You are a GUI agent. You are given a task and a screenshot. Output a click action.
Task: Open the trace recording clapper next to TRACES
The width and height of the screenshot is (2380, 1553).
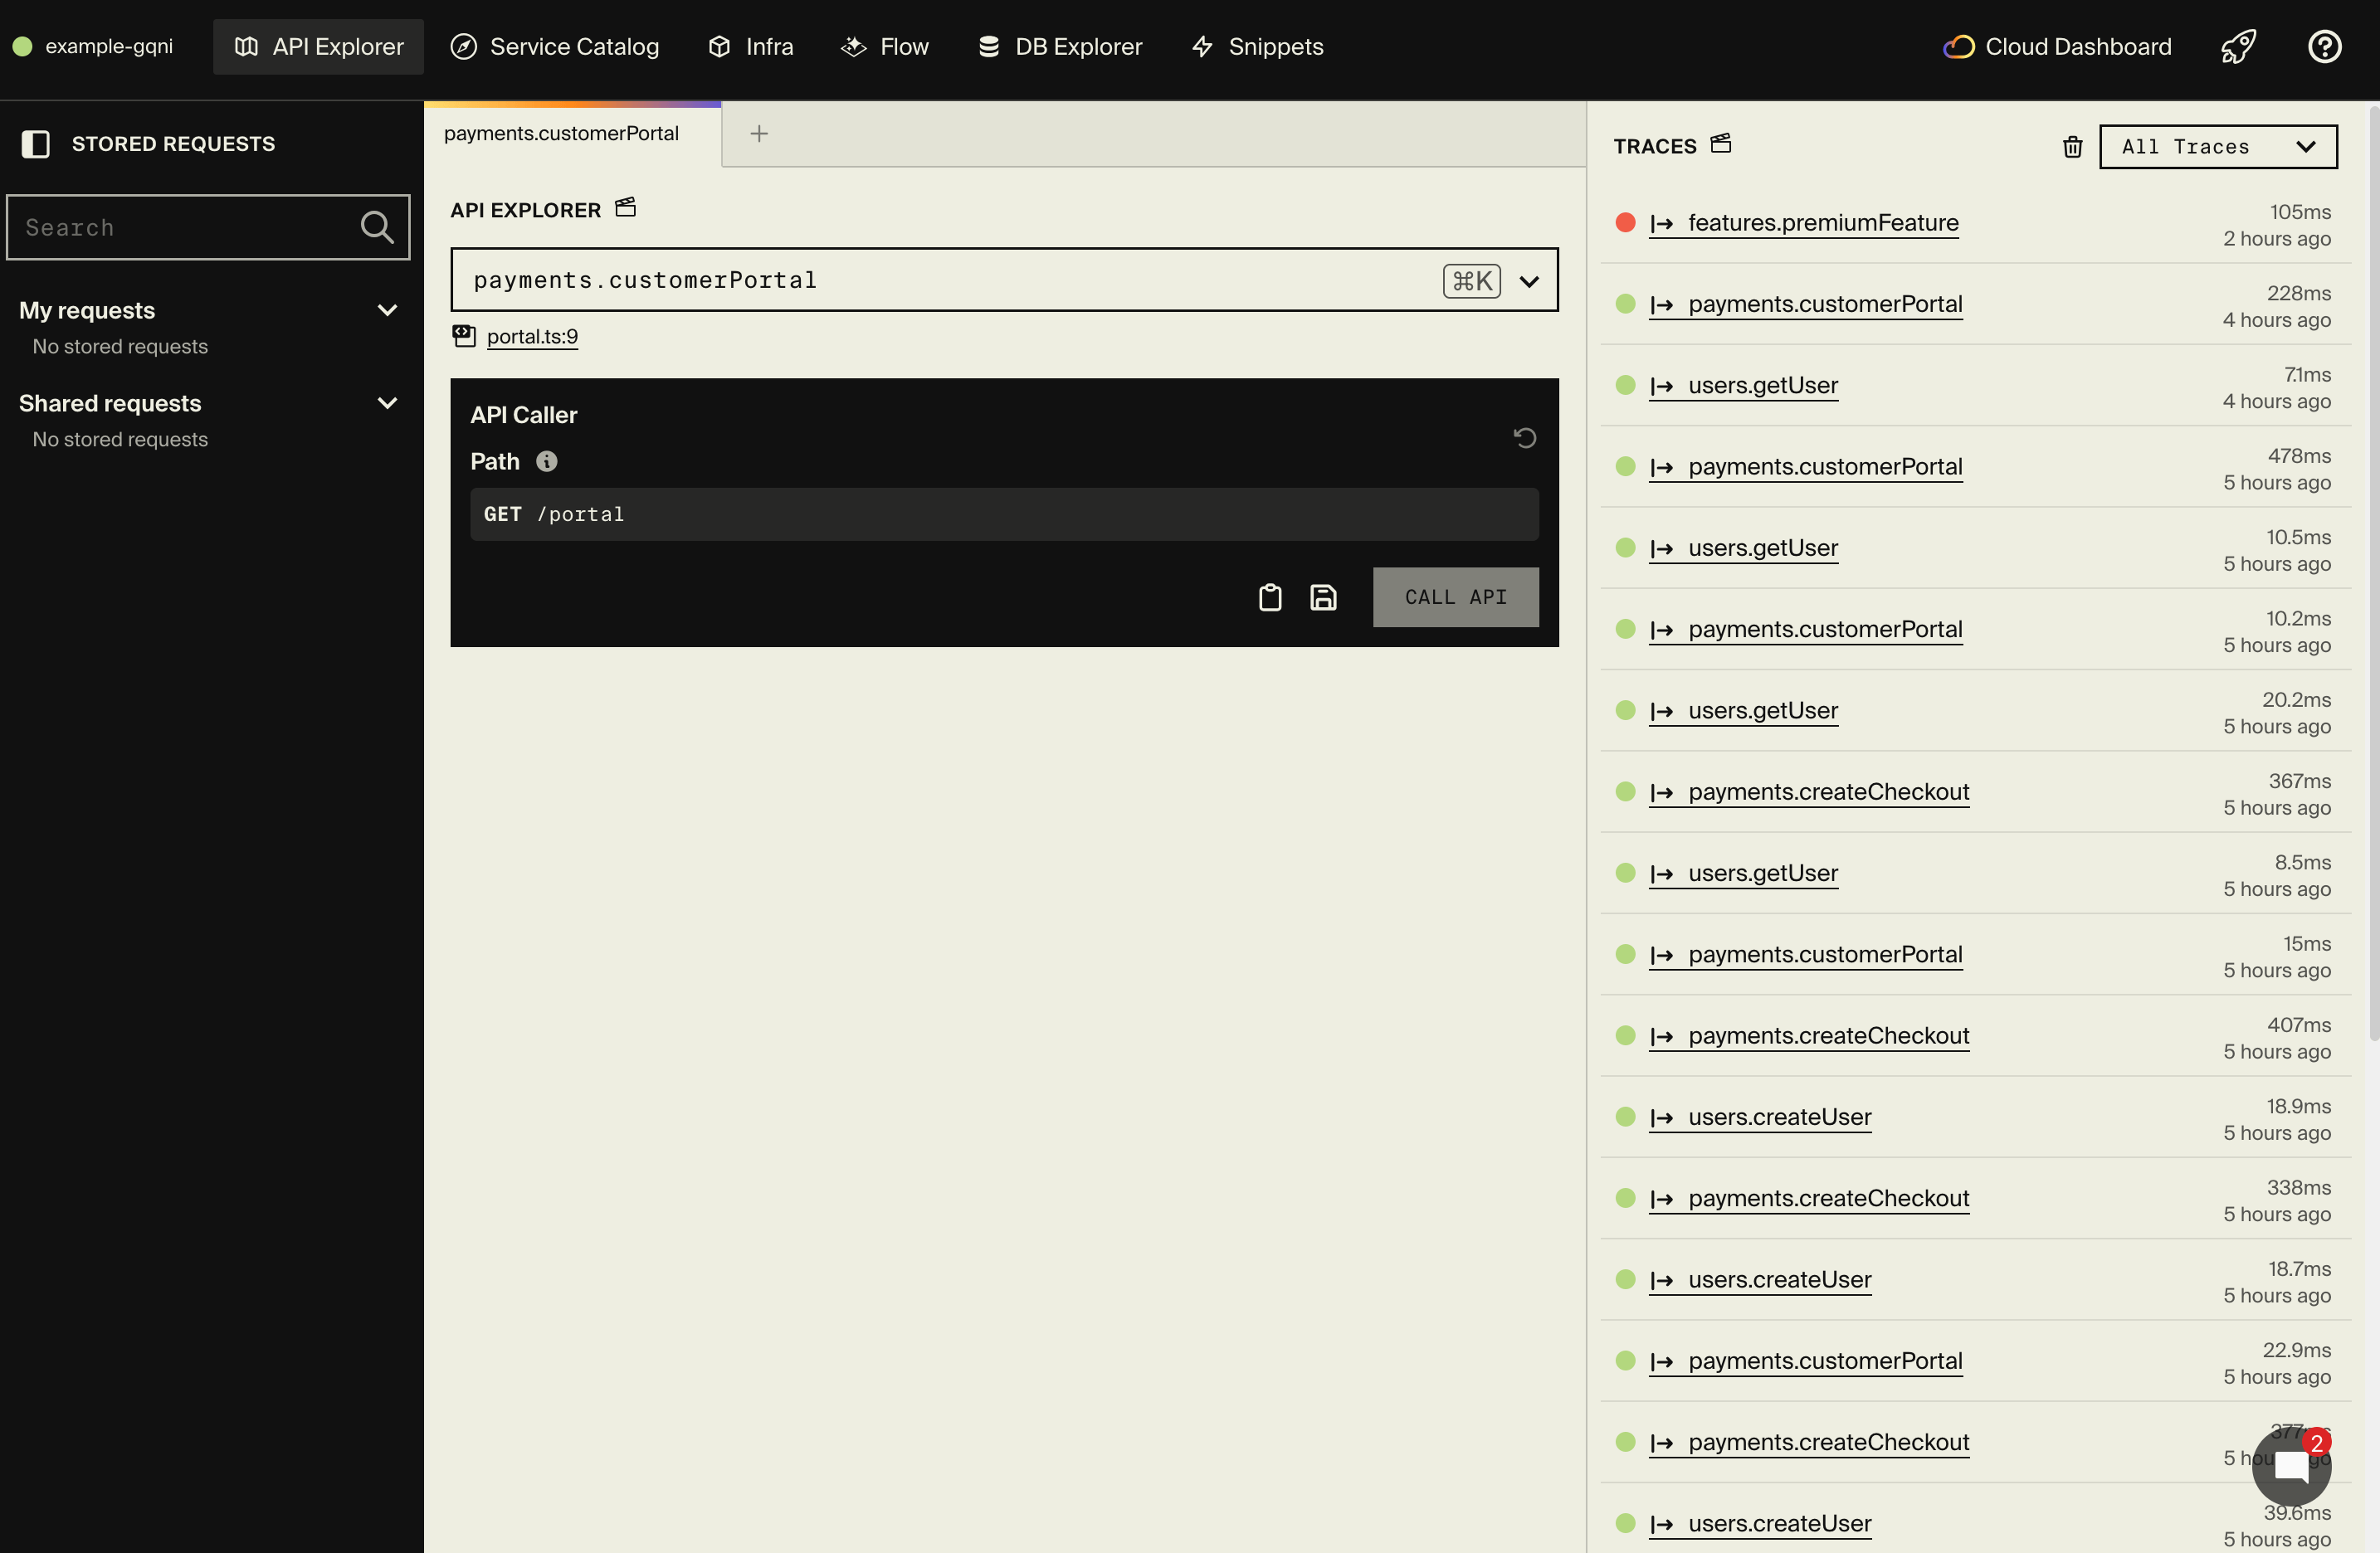coord(1721,143)
